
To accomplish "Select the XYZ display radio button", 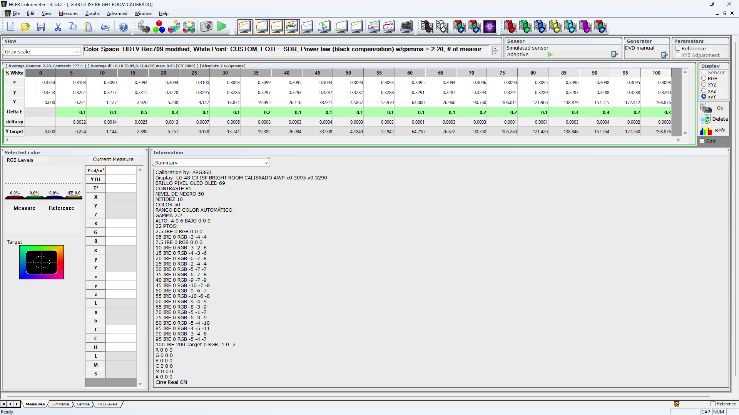I will pos(704,85).
